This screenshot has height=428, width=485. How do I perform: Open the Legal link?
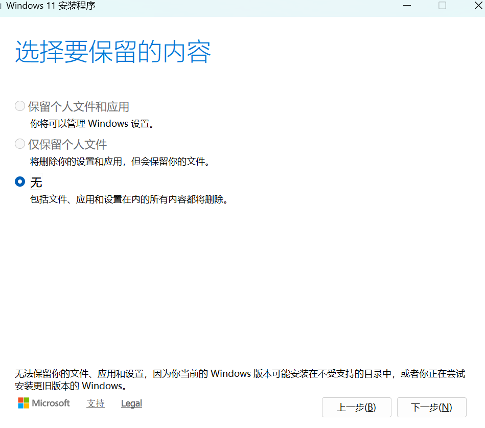pos(131,403)
